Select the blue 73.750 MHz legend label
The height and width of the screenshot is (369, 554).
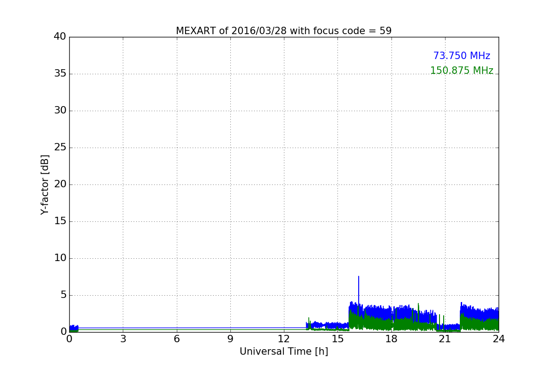pyautogui.click(x=462, y=56)
